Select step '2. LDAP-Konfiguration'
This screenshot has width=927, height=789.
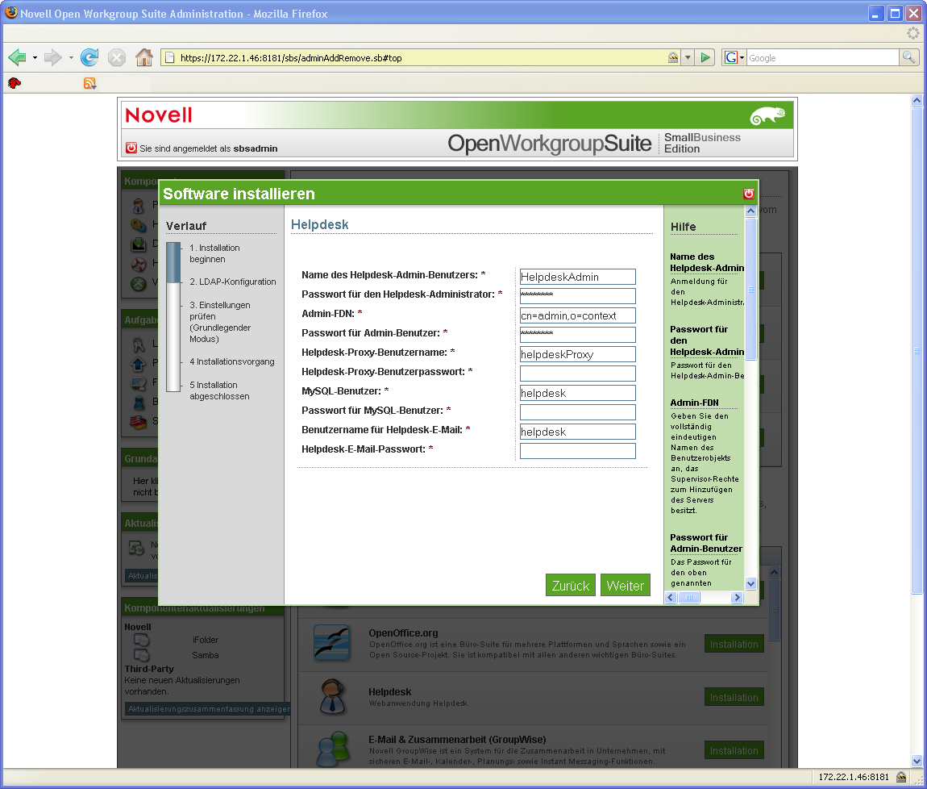coord(233,282)
